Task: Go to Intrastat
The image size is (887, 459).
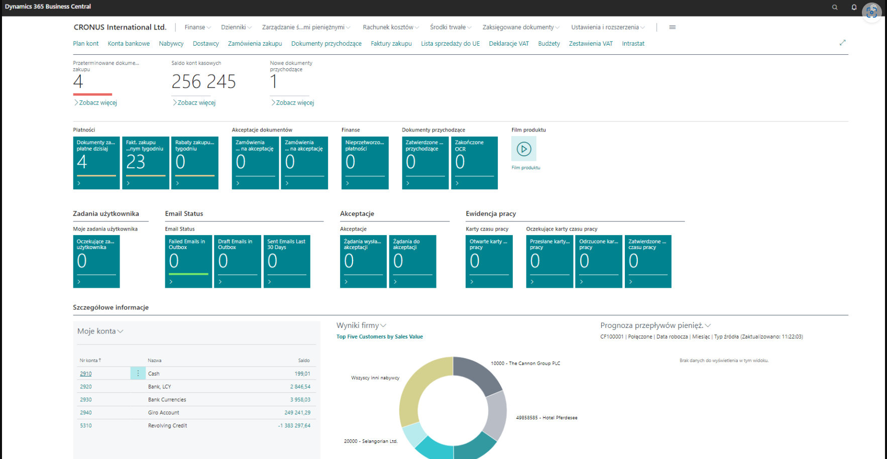Action: click(633, 44)
